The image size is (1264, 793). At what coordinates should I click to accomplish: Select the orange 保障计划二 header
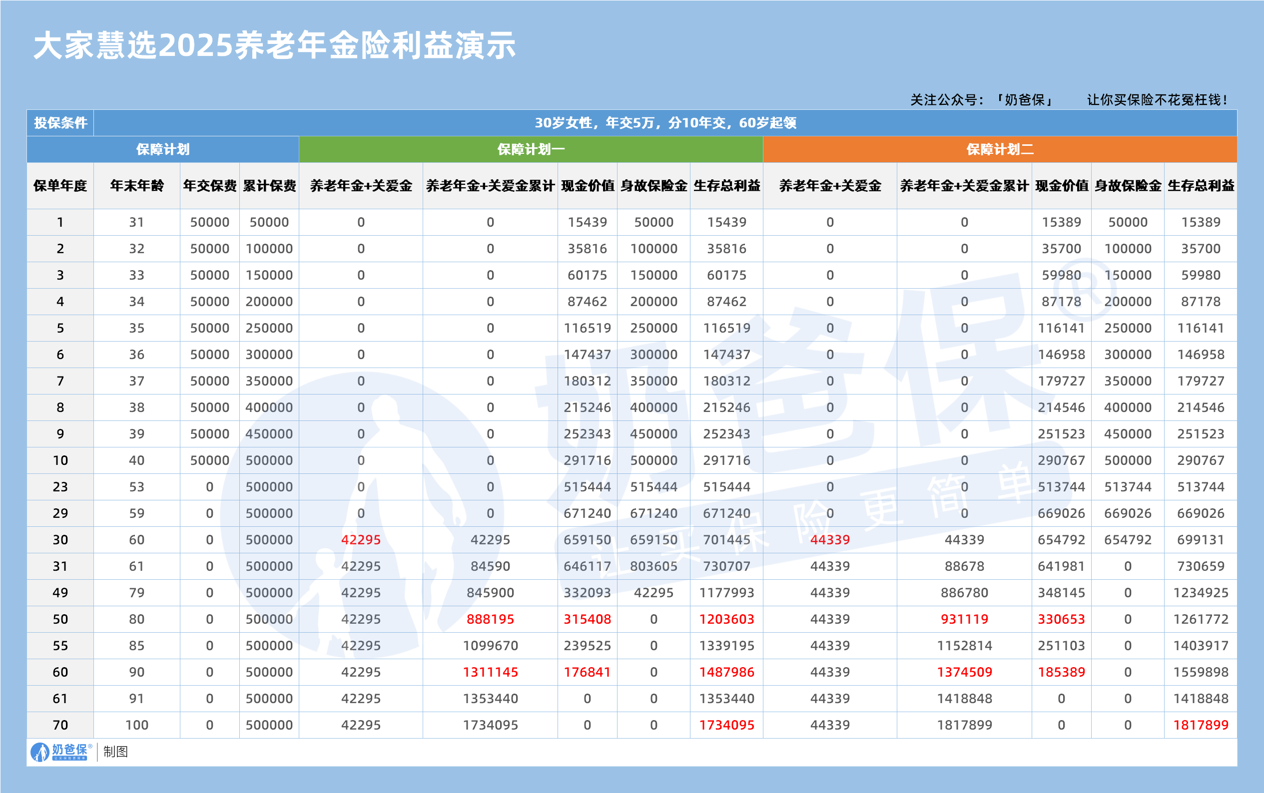1000,149
